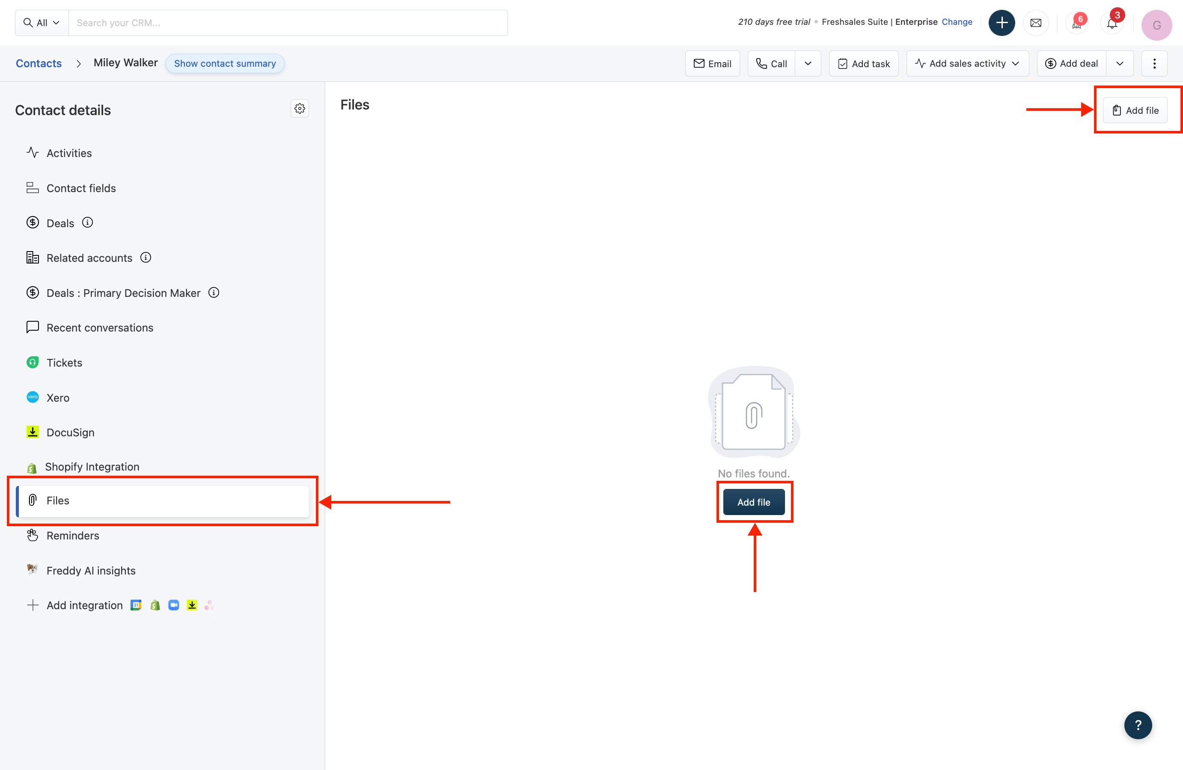
Task: Click the Zoom integration icon
Action: (x=173, y=605)
